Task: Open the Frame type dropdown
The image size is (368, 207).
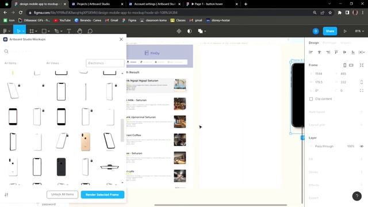Action: tap(315, 65)
